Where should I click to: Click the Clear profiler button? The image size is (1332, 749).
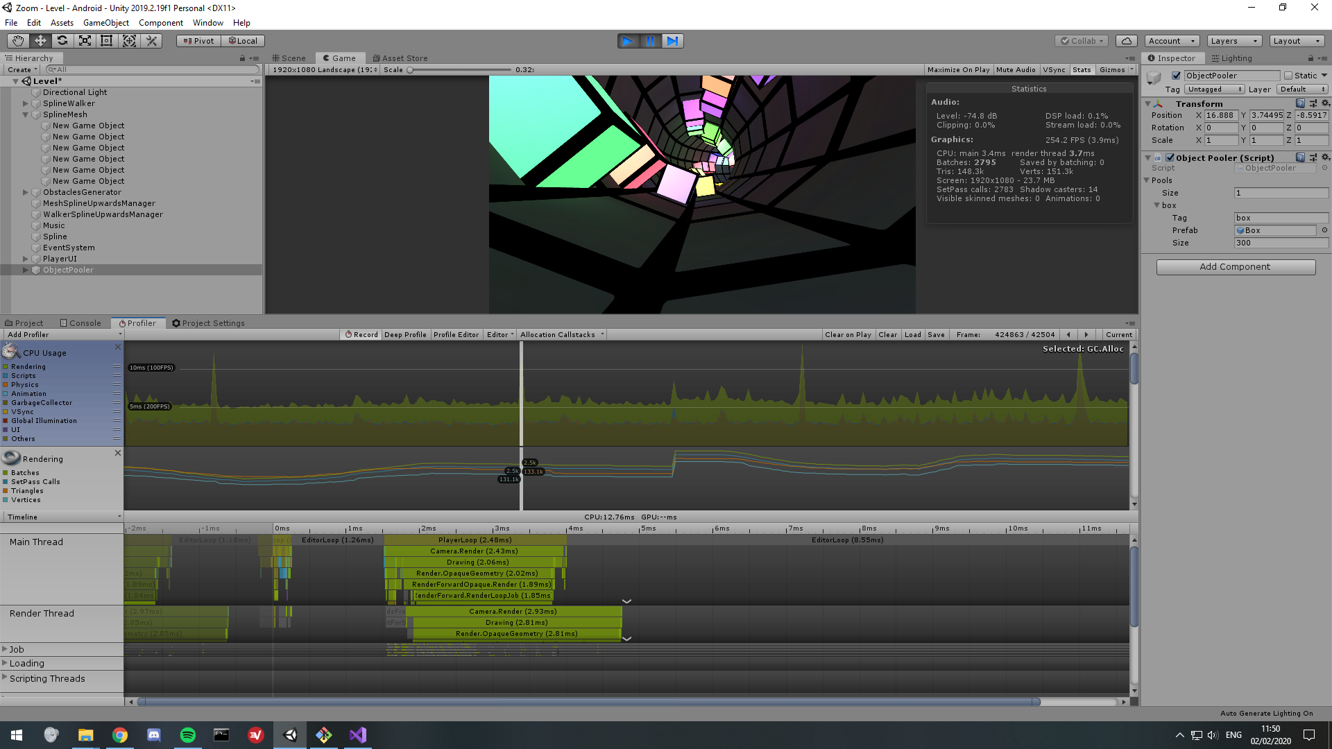coord(887,334)
